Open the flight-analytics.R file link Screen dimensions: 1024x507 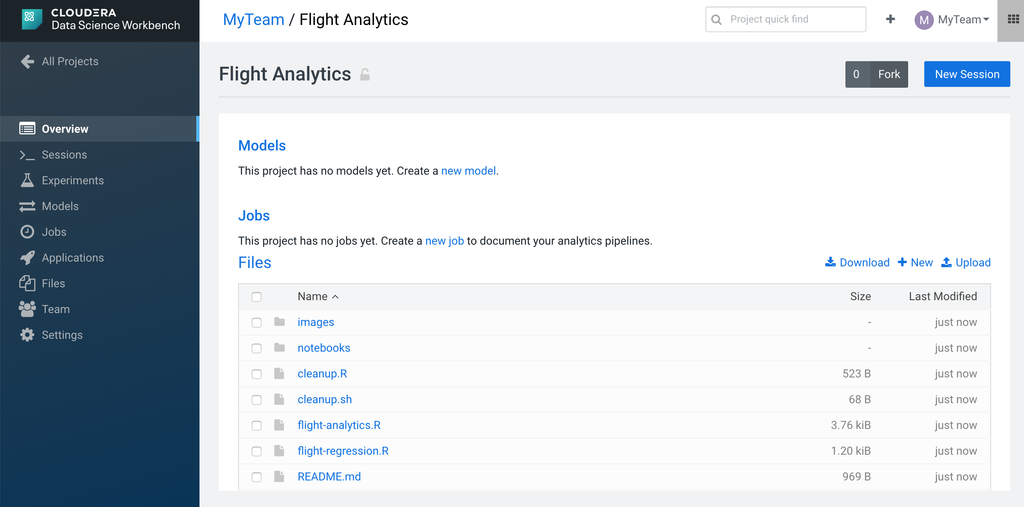(339, 425)
